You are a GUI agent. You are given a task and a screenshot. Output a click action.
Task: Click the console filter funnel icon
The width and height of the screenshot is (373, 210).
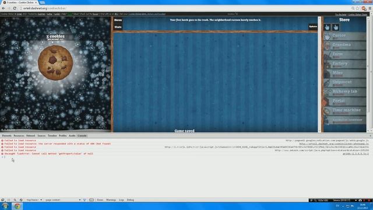tap(85, 200)
